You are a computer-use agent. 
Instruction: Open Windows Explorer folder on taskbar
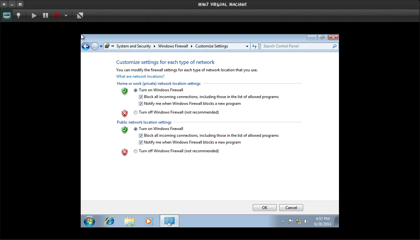pyautogui.click(x=129, y=221)
